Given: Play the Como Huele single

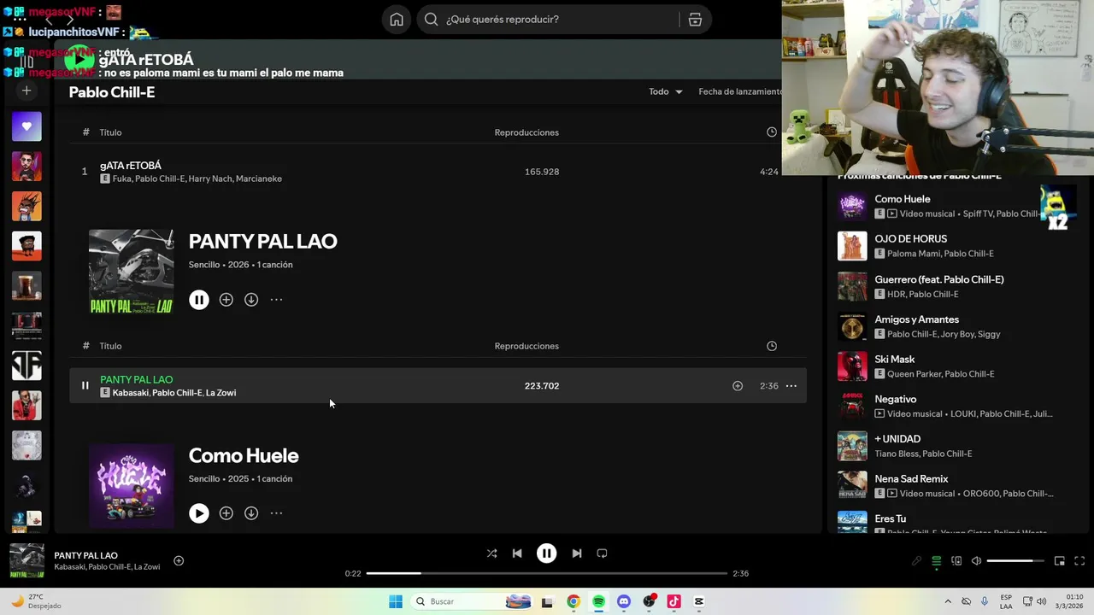Looking at the screenshot, I should 198,513.
